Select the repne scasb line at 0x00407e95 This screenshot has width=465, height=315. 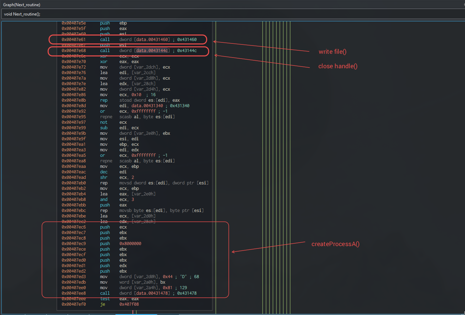[118, 117]
